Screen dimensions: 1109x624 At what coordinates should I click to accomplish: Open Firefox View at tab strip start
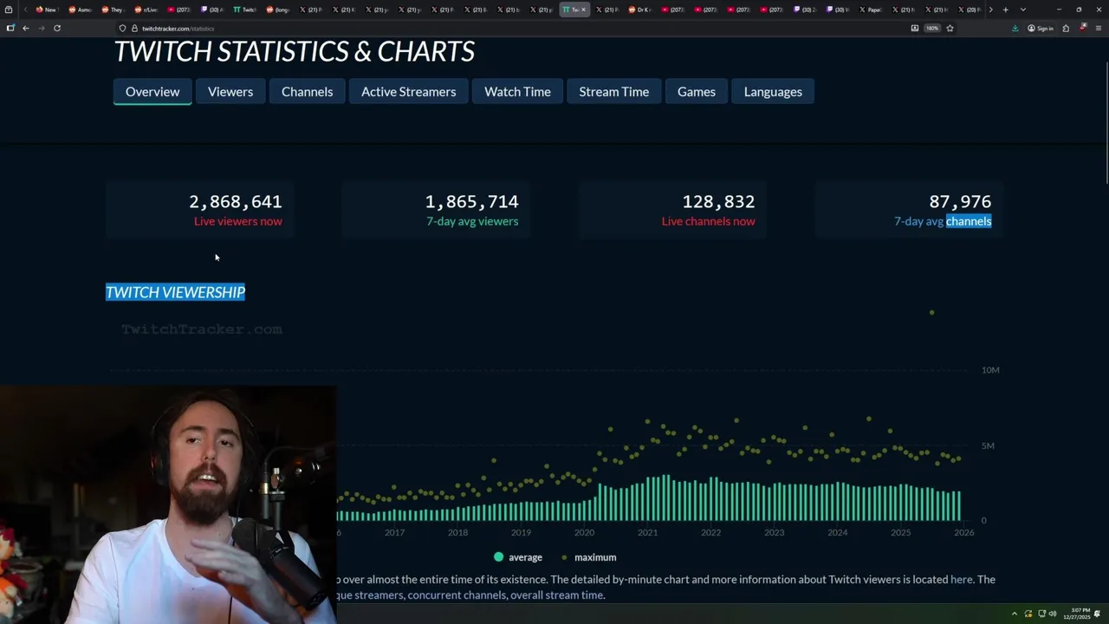click(9, 10)
